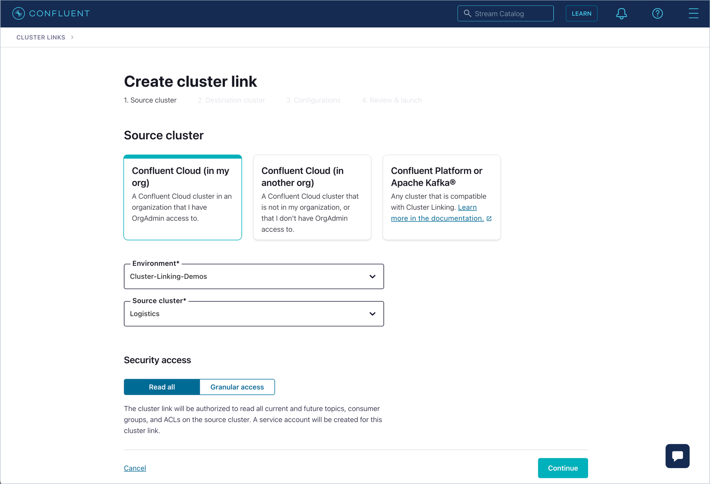Viewport: 710px width, 484px height.
Task: Click the external link icon after documentation link
Action: pos(489,218)
